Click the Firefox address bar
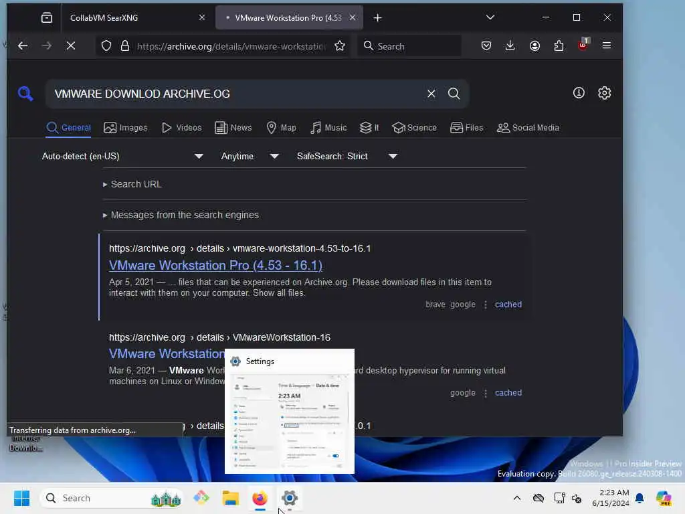The image size is (685, 514). 231,46
